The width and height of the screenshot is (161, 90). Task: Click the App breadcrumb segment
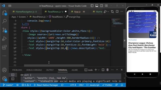(14, 17)
